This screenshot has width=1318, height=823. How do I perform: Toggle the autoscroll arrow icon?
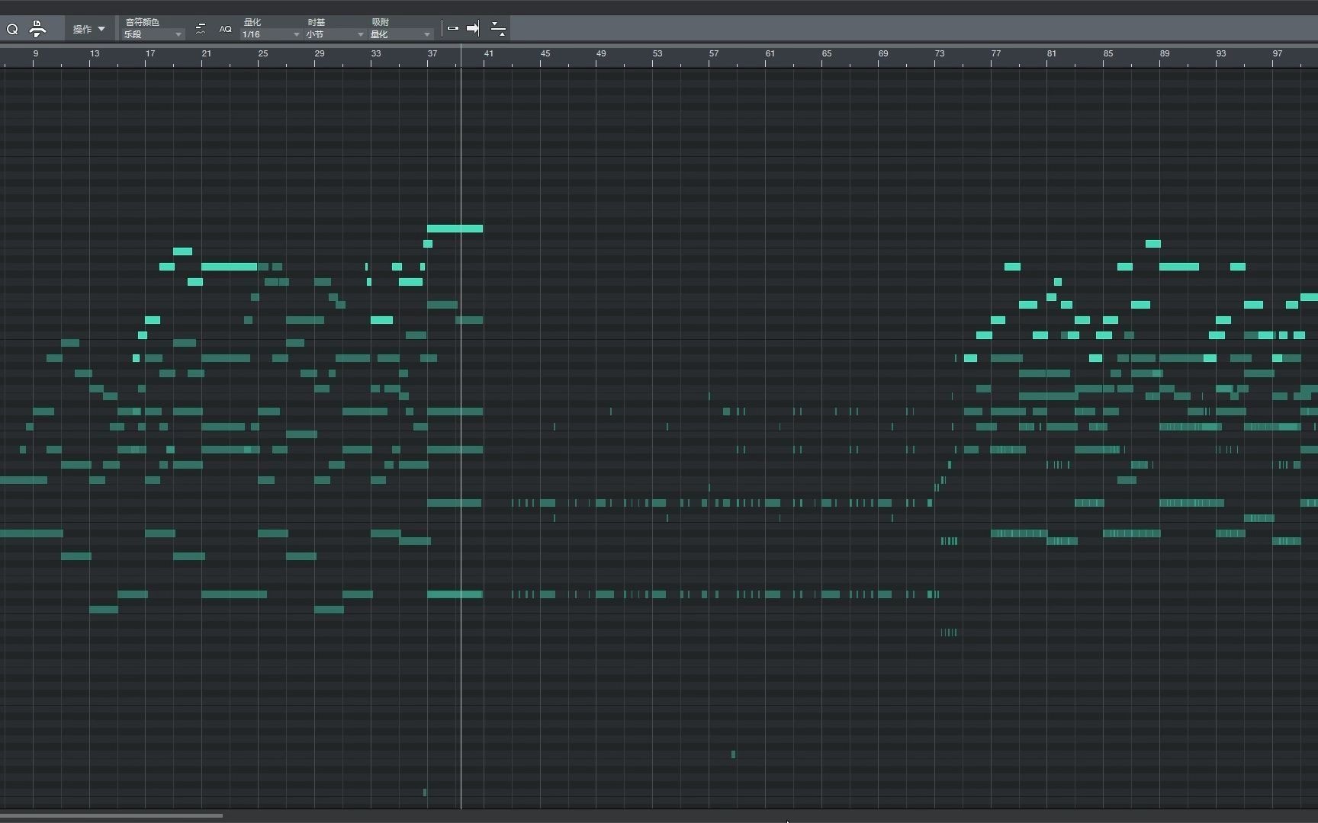click(x=474, y=28)
